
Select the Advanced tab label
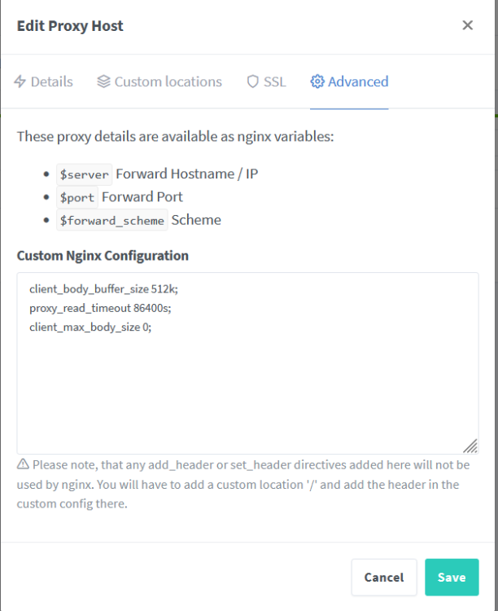pyautogui.click(x=358, y=81)
